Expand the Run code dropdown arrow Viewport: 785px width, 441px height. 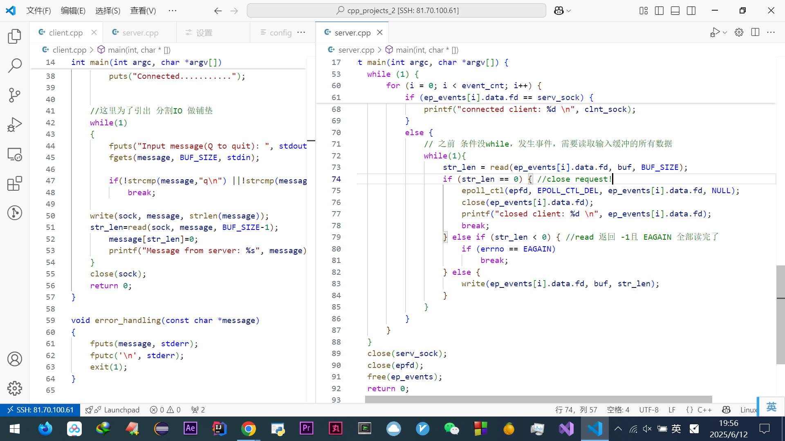click(x=725, y=33)
